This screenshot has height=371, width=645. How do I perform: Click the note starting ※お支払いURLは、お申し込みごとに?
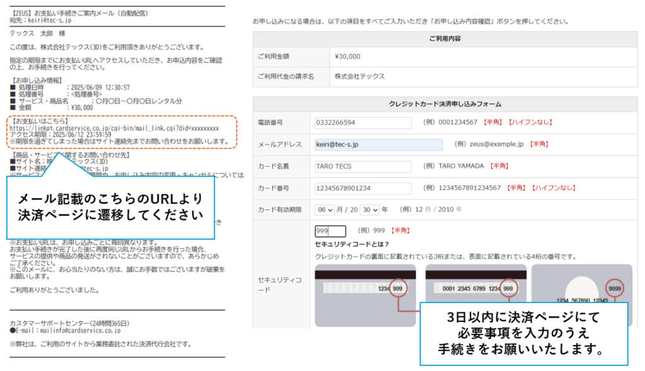84,242
